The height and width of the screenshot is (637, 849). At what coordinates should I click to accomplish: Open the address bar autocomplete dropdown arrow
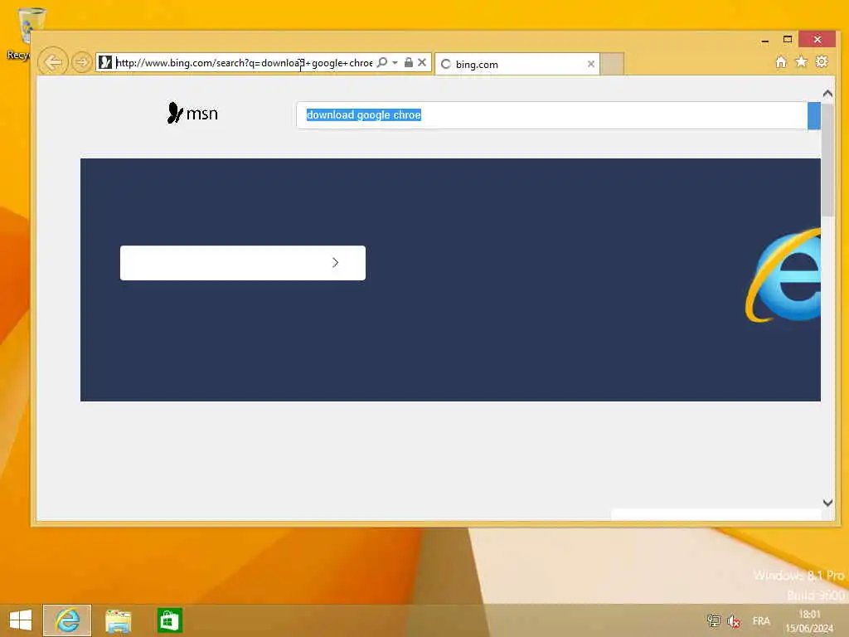click(395, 63)
